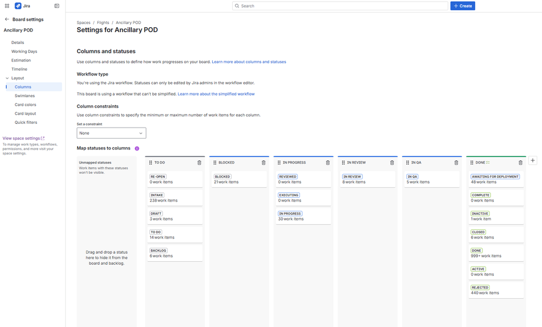Viewport: 542px width, 327px height.
Task: Click the search magnifier icon
Action: click(x=237, y=6)
